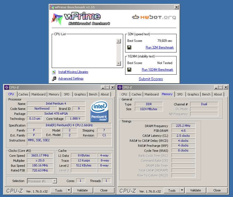
Task: Minimize the right CPU-Z window
Action: (216, 87)
